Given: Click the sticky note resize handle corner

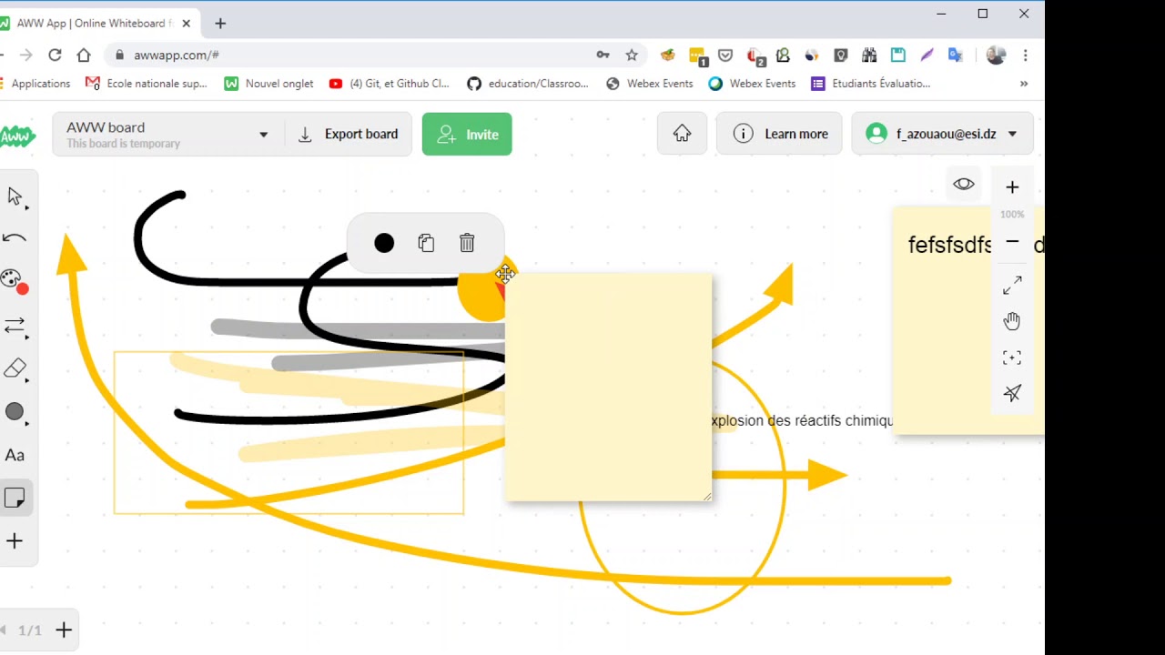Looking at the screenshot, I should click(705, 495).
